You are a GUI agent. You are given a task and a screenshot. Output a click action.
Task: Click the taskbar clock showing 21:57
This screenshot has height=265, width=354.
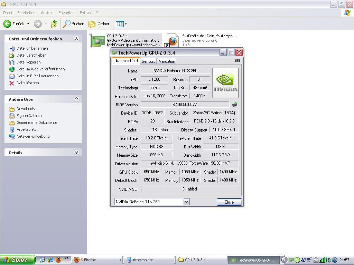[x=344, y=260]
